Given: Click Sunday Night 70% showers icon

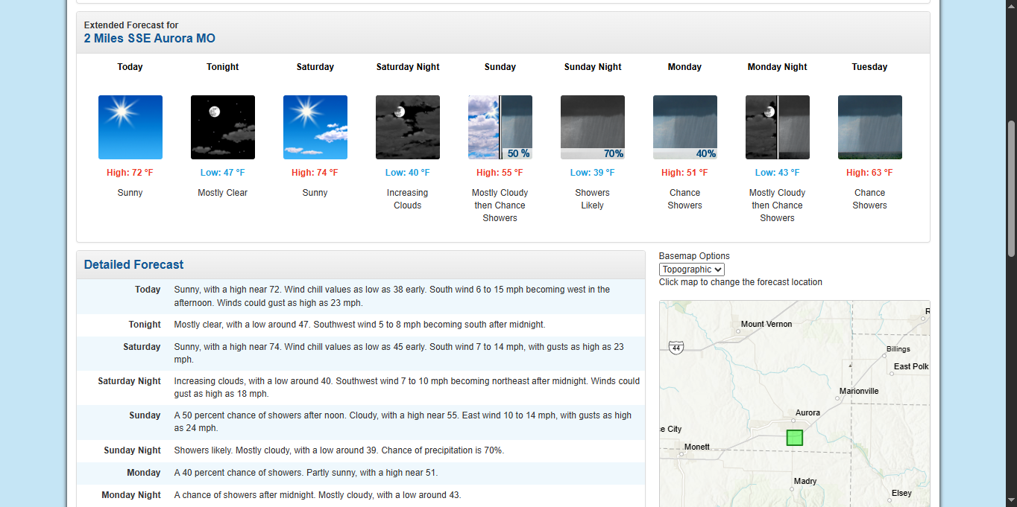Looking at the screenshot, I should [592, 127].
